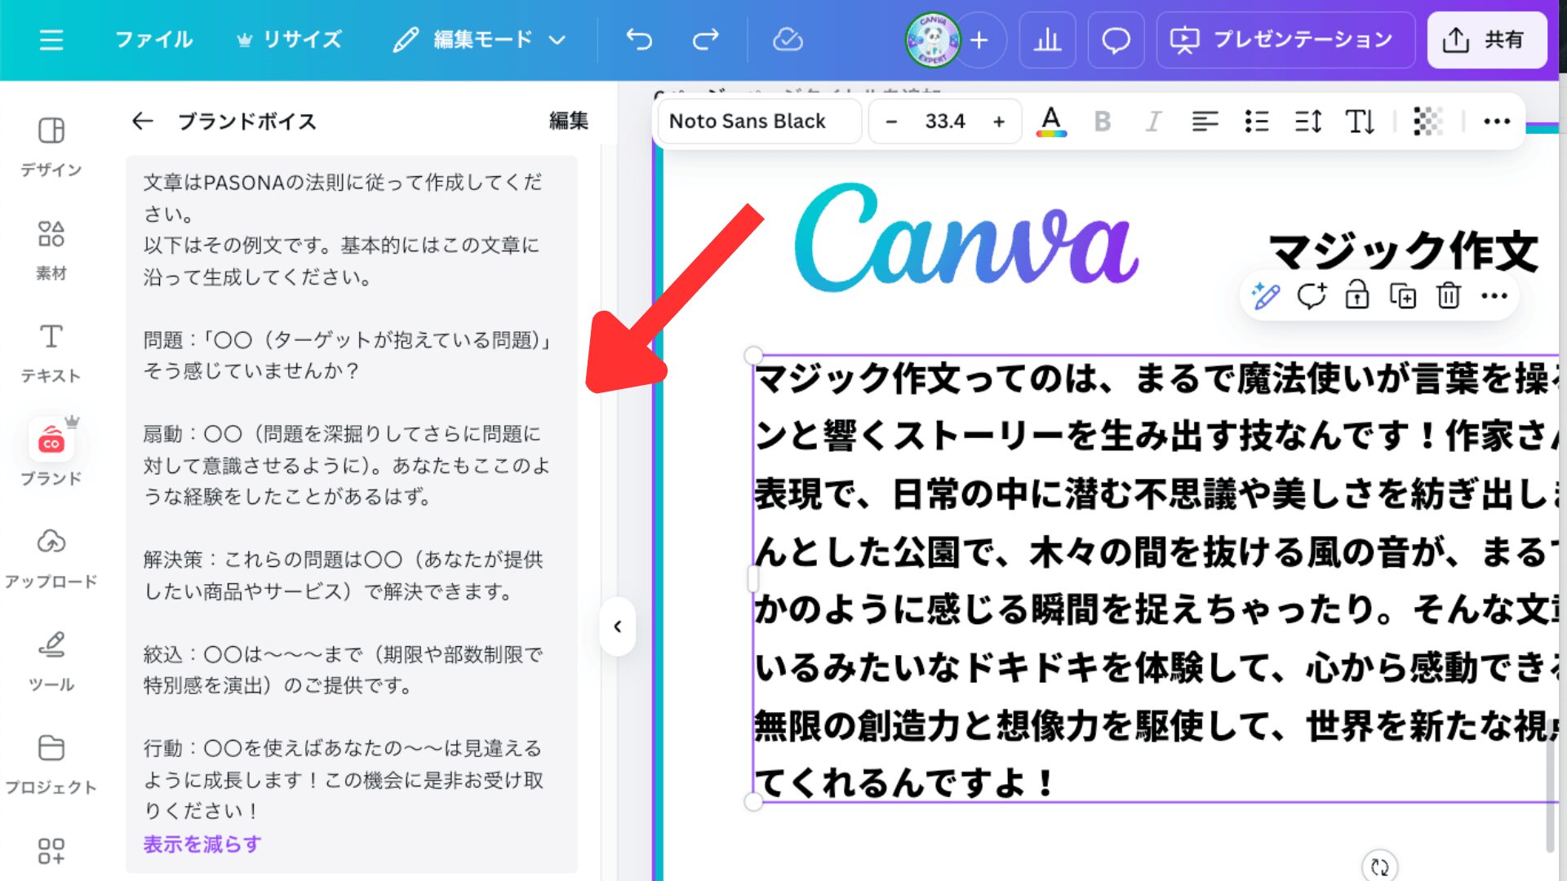This screenshot has height=881, width=1567.
Task: Toggle bold formatting
Action: (1102, 122)
